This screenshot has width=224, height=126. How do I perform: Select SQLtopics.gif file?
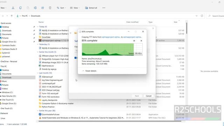click(46, 77)
